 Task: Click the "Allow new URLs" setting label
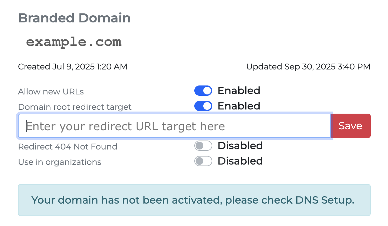[x=51, y=92]
